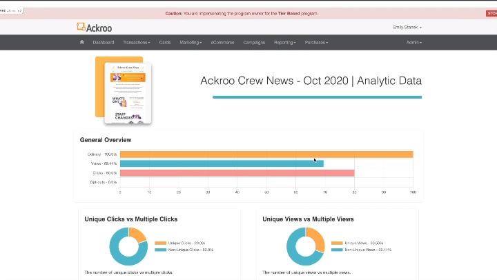Click 'Unique Clicks vs Multiple Clicks' heading
497x280 pixels.
click(x=131, y=219)
